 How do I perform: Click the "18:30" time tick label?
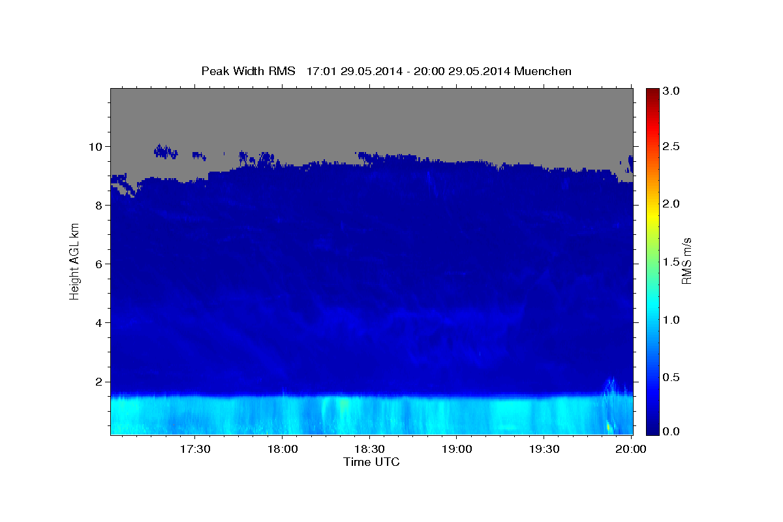pyautogui.click(x=369, y=449)
